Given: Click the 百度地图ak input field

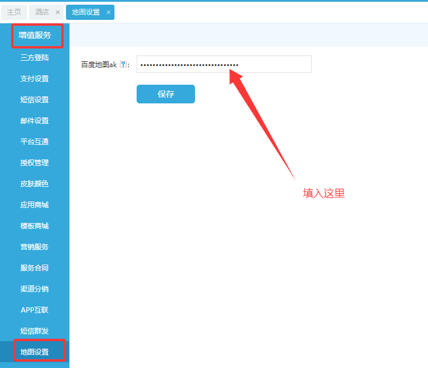Looking at the screenshot, I should [224, 64].
